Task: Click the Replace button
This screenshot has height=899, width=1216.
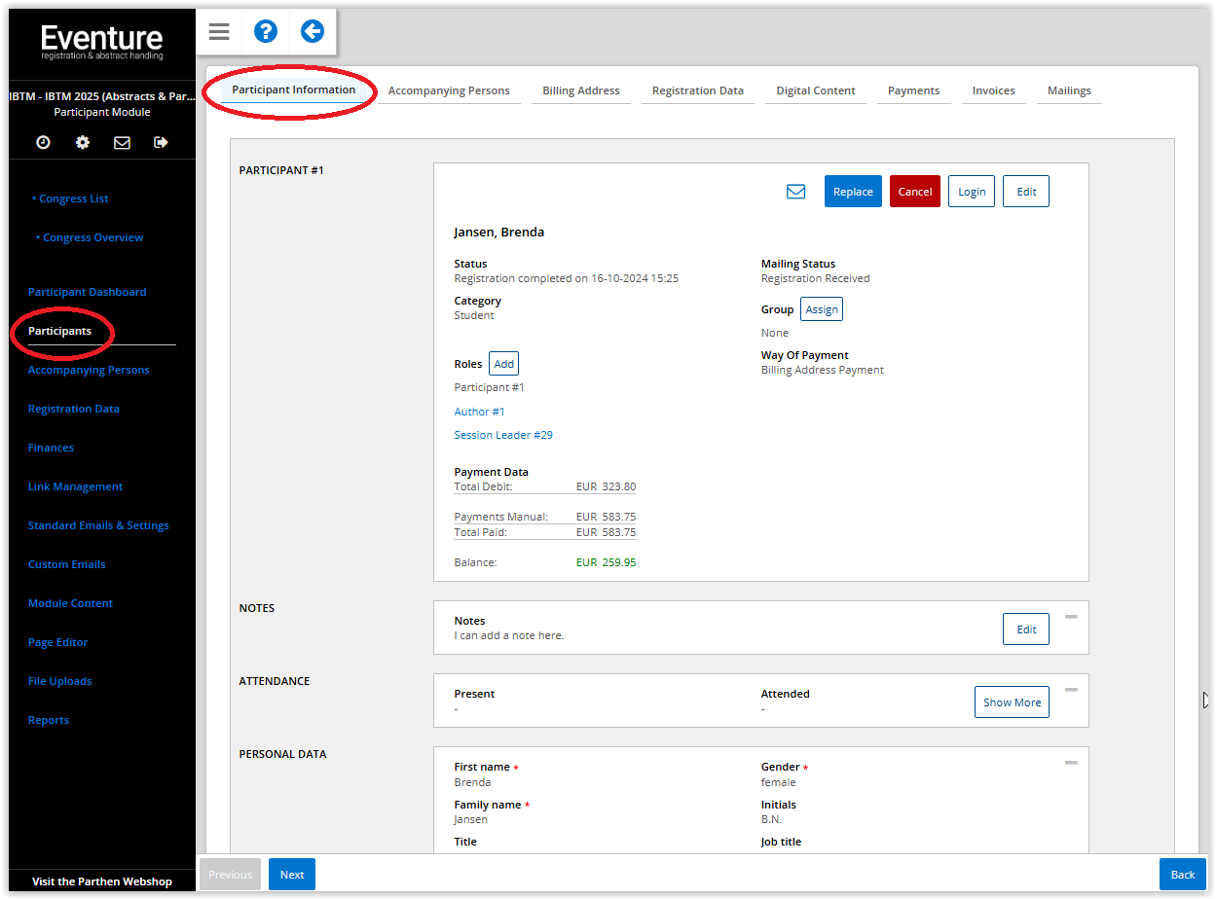Action: (853, 192)
